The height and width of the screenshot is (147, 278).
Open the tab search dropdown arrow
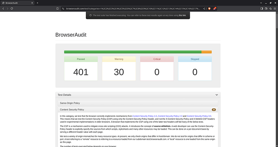pyautogui.click(x=261, y=3)
